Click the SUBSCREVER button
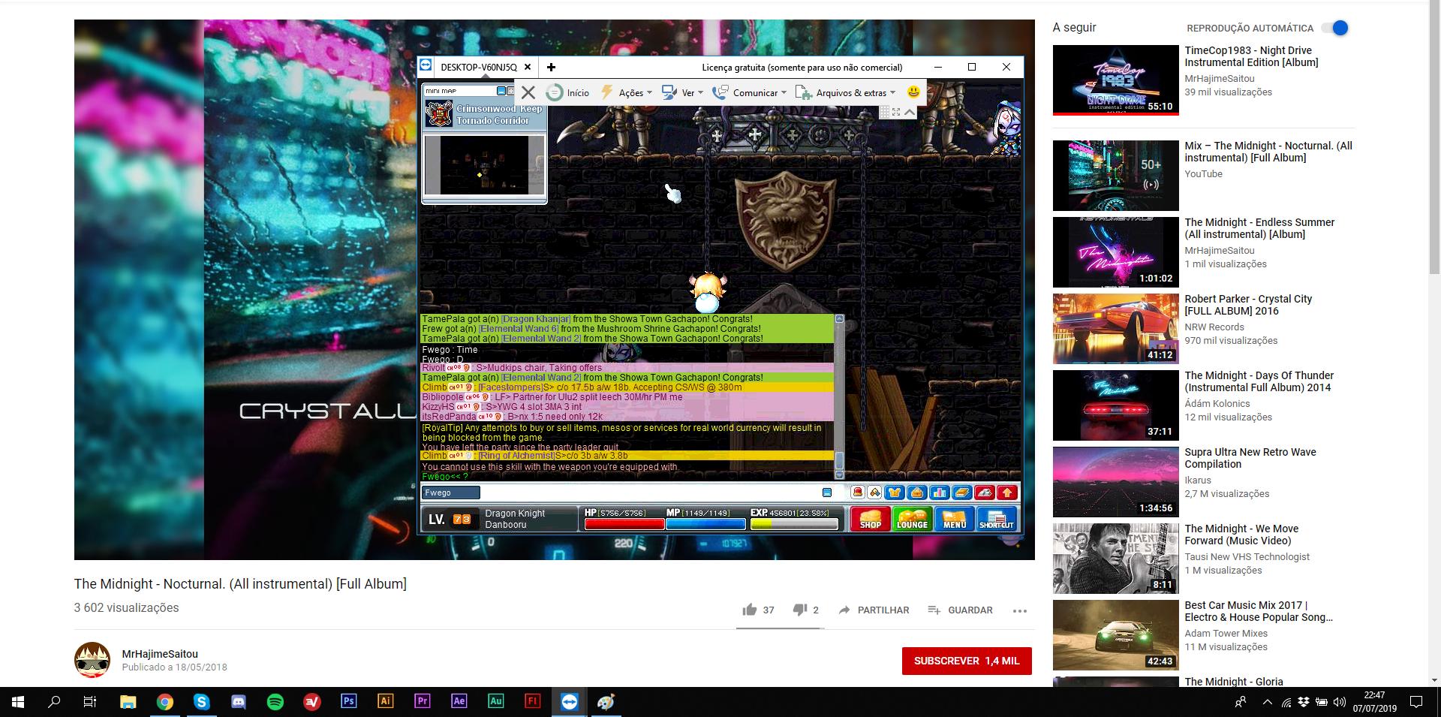Screen dimensions: 1441x717 (x=966, y=661)
